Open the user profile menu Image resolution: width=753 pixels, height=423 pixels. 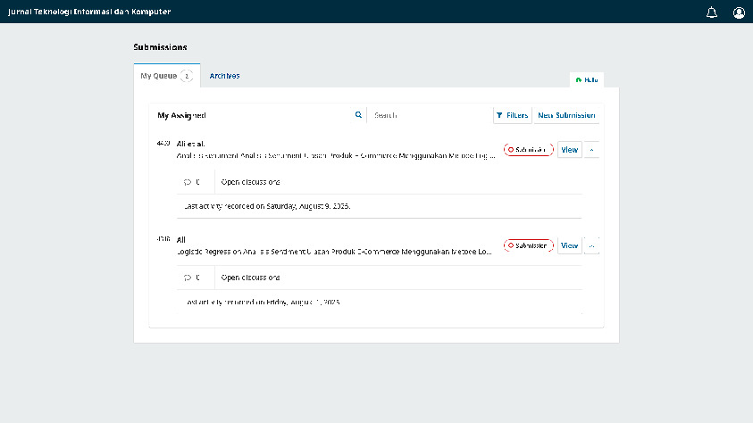(739, 12)
